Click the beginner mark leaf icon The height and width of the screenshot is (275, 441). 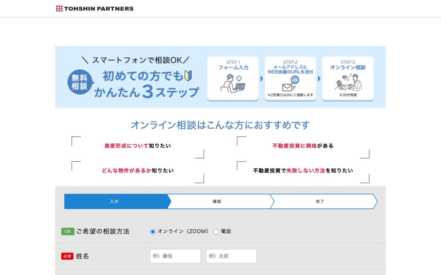[x=188, y=76]
